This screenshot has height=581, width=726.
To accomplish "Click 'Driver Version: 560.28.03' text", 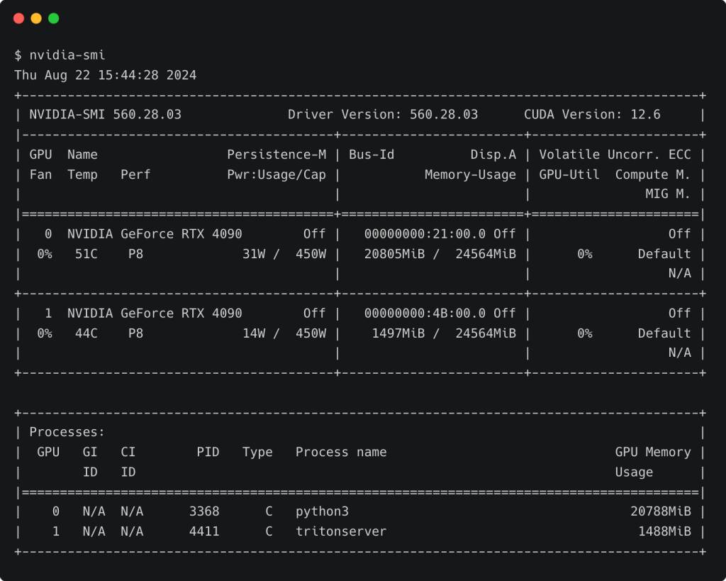I will click(383, 114).
